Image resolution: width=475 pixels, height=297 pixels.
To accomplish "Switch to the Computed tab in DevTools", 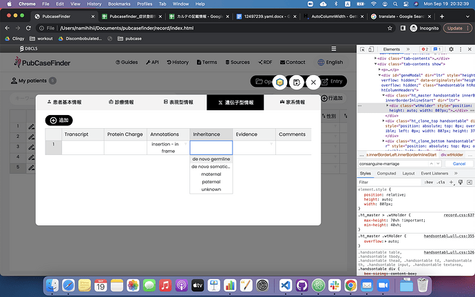I will coord(386,173).
